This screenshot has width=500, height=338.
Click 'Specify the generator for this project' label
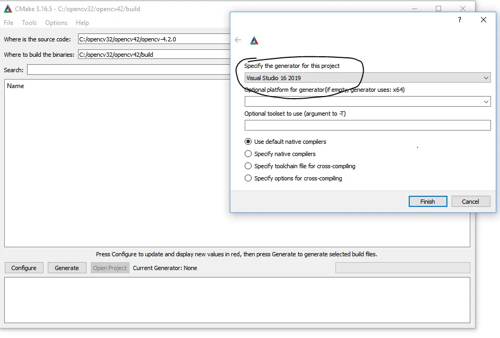292,66
